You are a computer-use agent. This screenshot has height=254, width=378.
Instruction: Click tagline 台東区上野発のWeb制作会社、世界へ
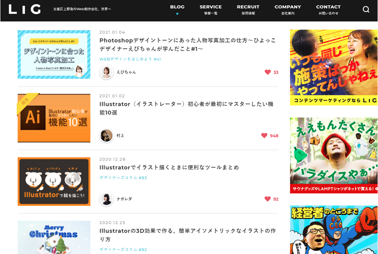click(x=82, y=9)
